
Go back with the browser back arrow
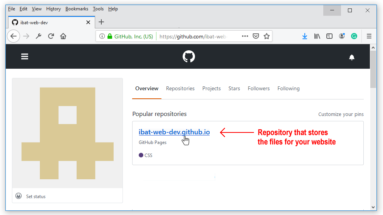pyautogui.click(x=13, y=36)
